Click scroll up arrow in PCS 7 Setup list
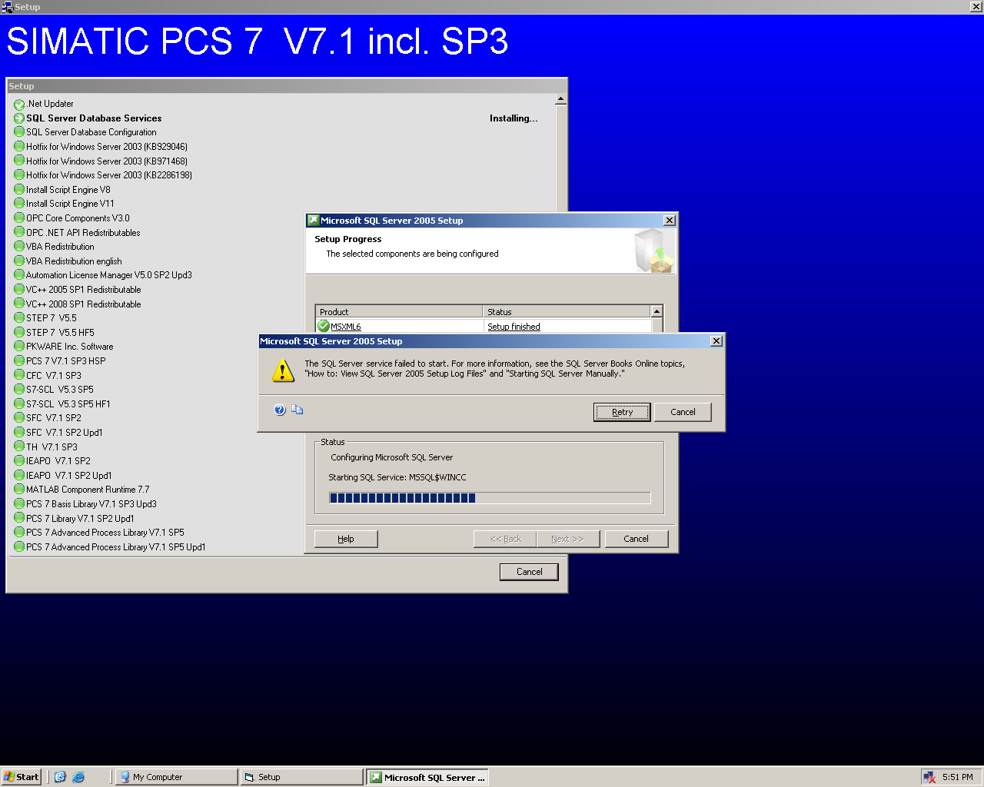The height and width of the screenshot is (787, 984). [x=560, y=99]
